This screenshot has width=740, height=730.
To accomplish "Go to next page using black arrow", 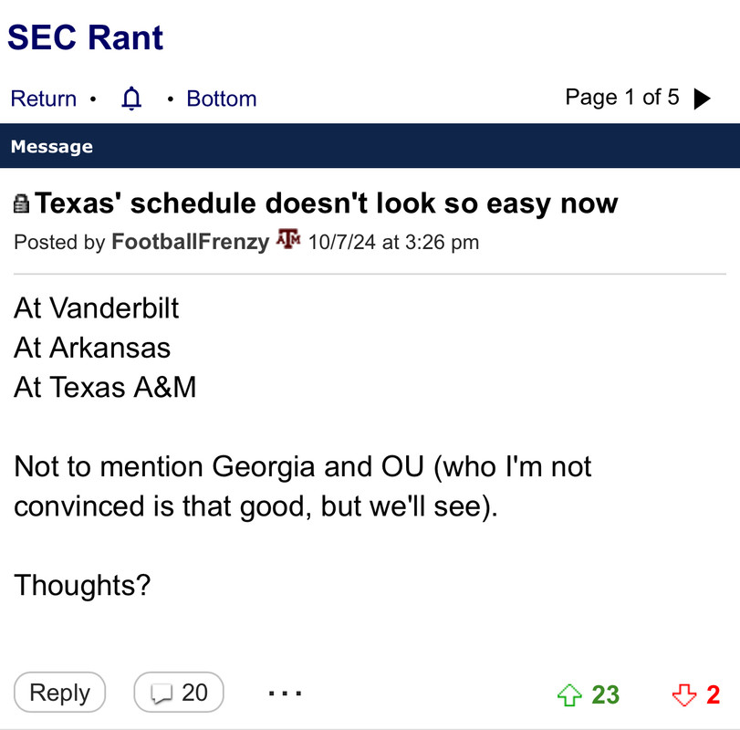I will [x=702, y=99].
